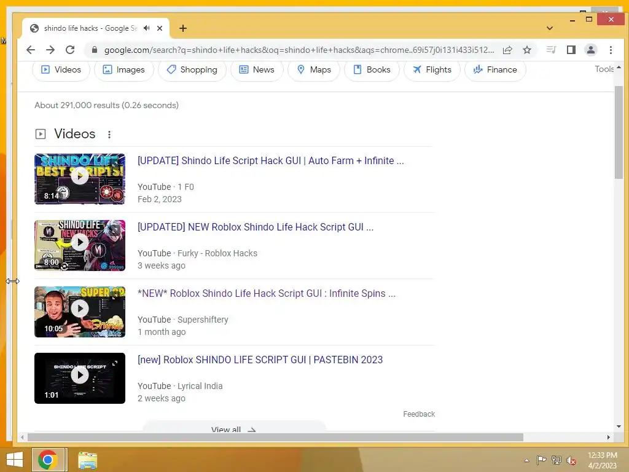Open the network tray icon
The width and height of the screenshot is (629, 472).
coord(557,460)
